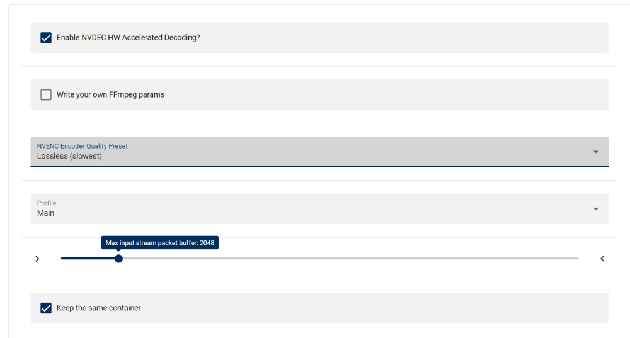Tick the Write your own FFmpeg params checkbox
Screen dimensions: 630x338
(46, 95)
